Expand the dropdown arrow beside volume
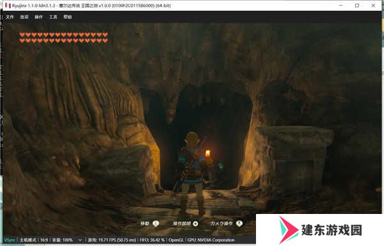Viewport: 384px width, 246px height. click(x=80, y=240)
